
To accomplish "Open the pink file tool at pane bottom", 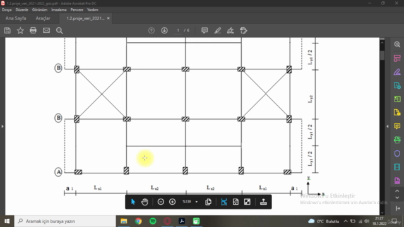I will [397, 180].
